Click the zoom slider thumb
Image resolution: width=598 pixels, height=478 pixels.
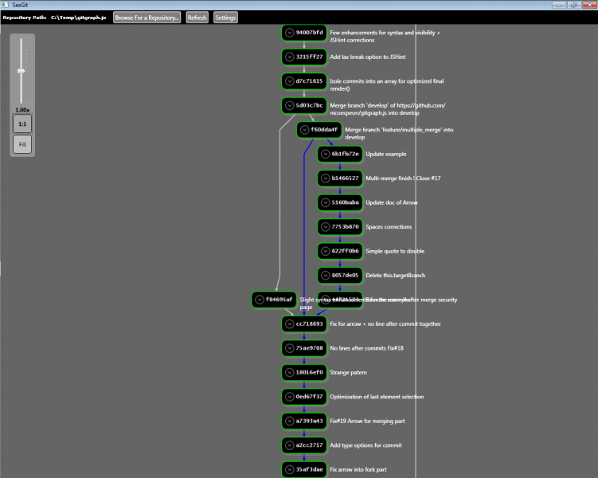click(x=21, y=72)
